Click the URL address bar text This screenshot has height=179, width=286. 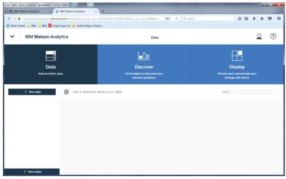coord(91,19)
